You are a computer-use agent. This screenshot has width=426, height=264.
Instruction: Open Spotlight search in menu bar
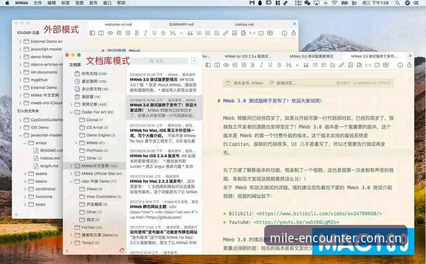(x=397, y=3)
